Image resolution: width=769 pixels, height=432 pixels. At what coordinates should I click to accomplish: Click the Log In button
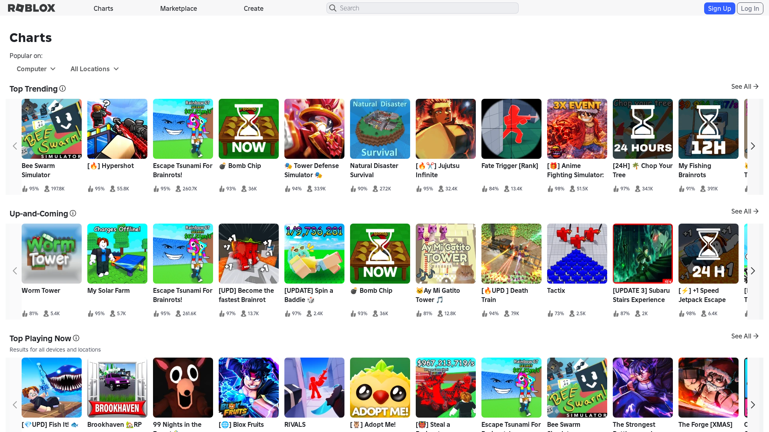pyautogui.click(x=750, y=8)
